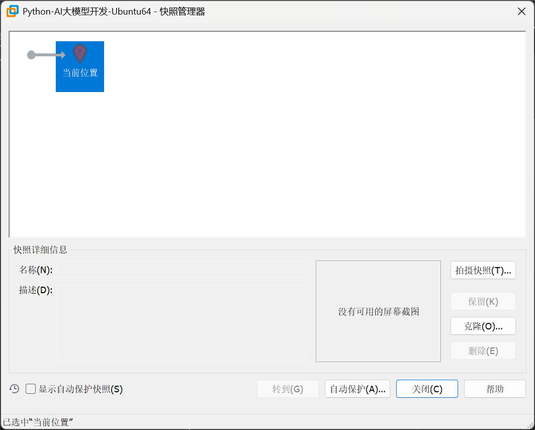Click the window resize grip corner

(530, 425)
